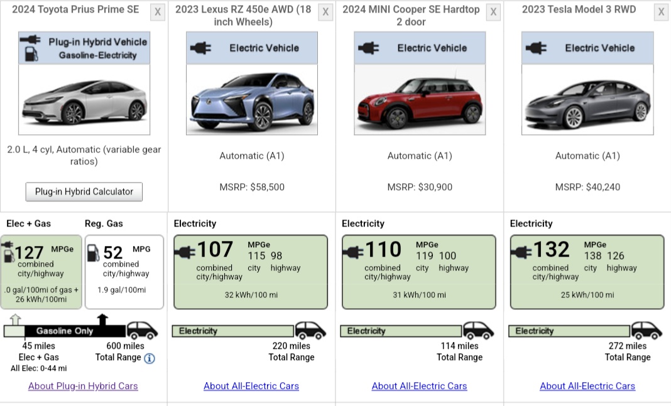Click the plug icon next to 132 MPGe

click(521, 252)
